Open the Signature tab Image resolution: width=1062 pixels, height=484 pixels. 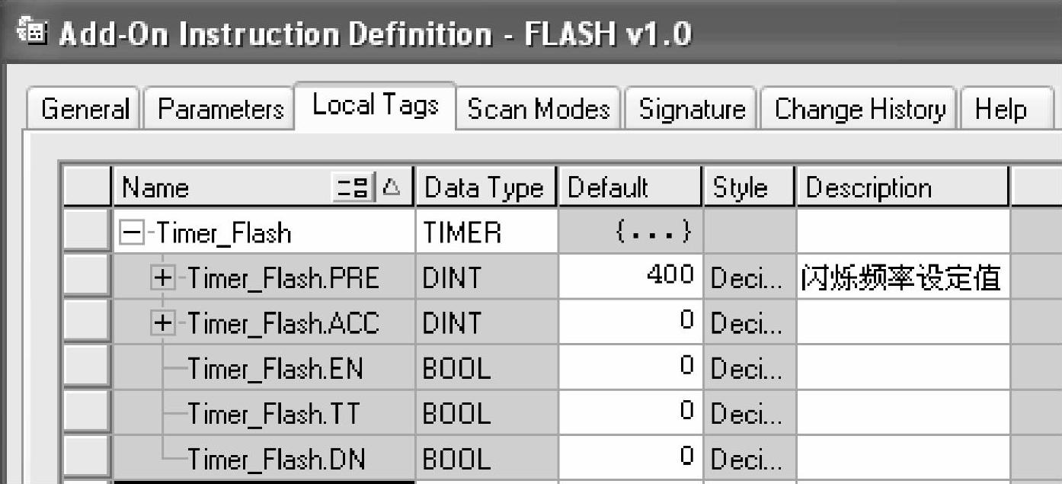click(x=692, y=109)
